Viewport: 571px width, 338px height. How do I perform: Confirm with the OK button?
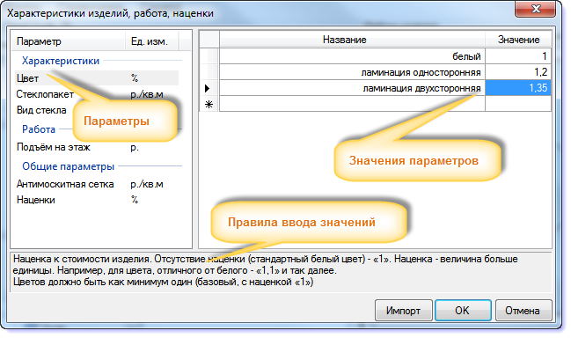(x=463, y=311)
